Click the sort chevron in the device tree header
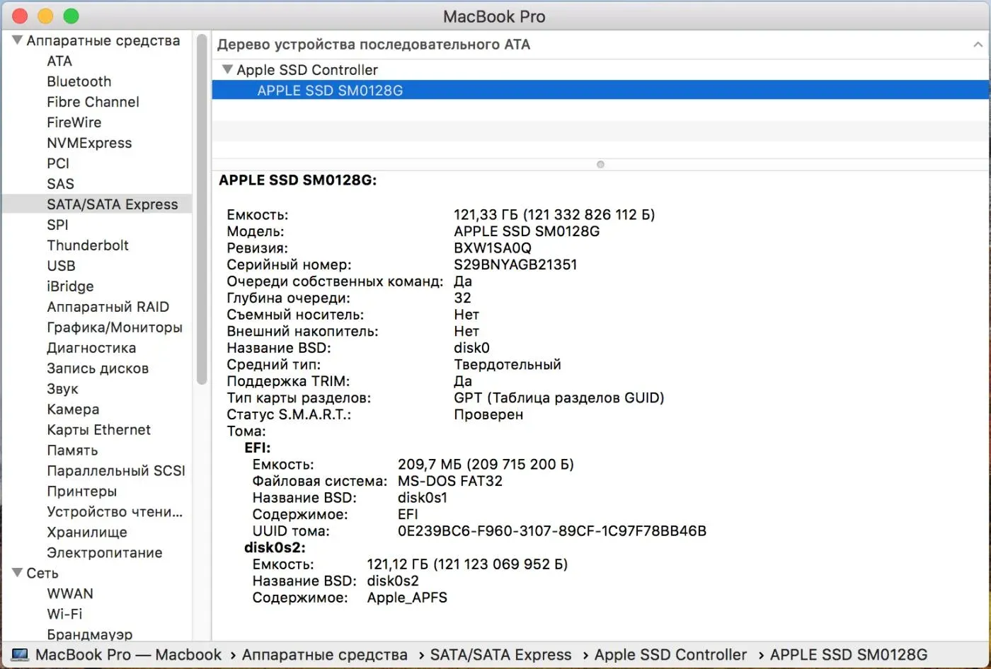The width and height of the screenshot is (991, 669). point(978,45)
